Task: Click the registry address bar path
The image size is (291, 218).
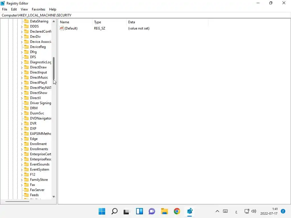Action: (x=36, y=15)
